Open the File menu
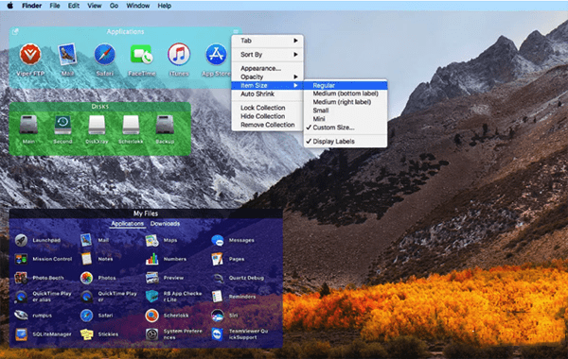The image size is (568, 359). click(55, 6)
